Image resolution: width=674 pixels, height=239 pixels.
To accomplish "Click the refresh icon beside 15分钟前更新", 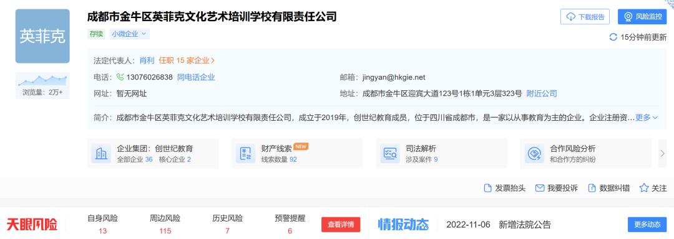I will pos(613,37).
